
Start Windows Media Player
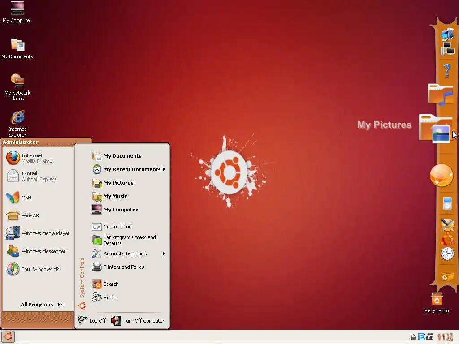pyautogui.click(x=38, y=233)
